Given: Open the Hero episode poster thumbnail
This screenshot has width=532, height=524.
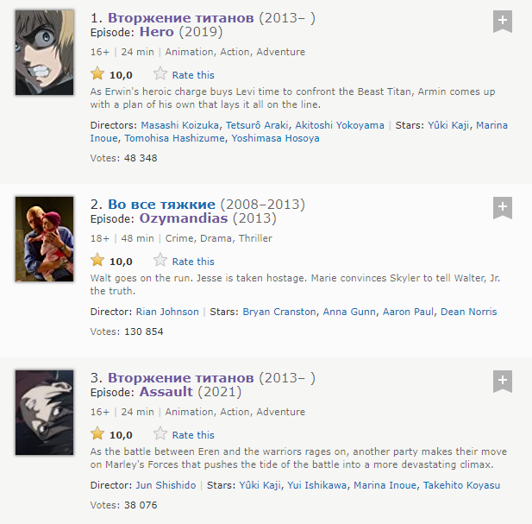Looking at the screenshot, I should coord(45,53).
